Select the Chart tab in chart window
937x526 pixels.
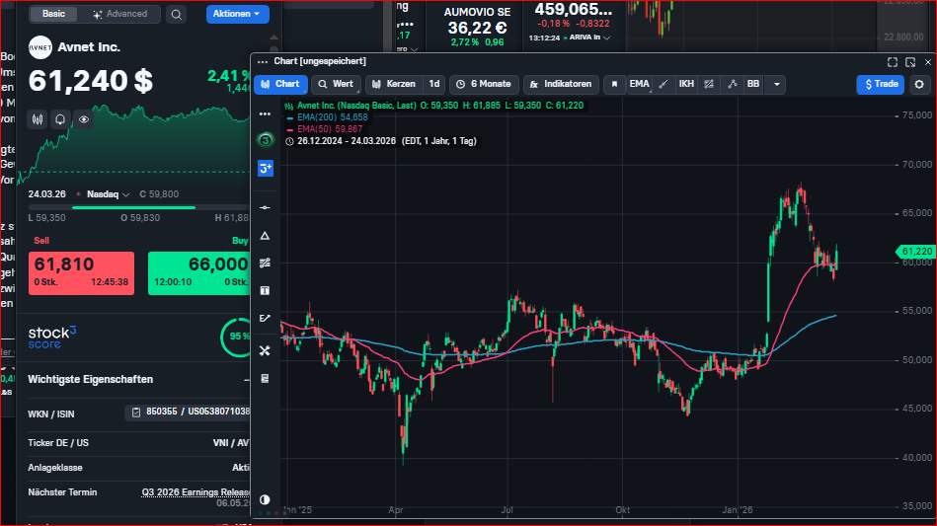280,84
